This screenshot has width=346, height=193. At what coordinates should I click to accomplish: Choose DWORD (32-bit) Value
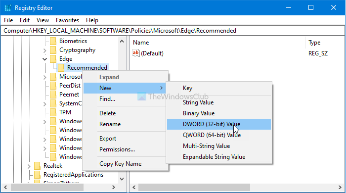pos(219,124)
